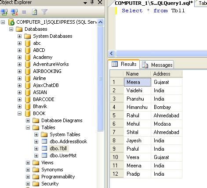Viewport: 207px width, 188px height.
Task: Click the Name column header
Action: click(x=137, y=74)
